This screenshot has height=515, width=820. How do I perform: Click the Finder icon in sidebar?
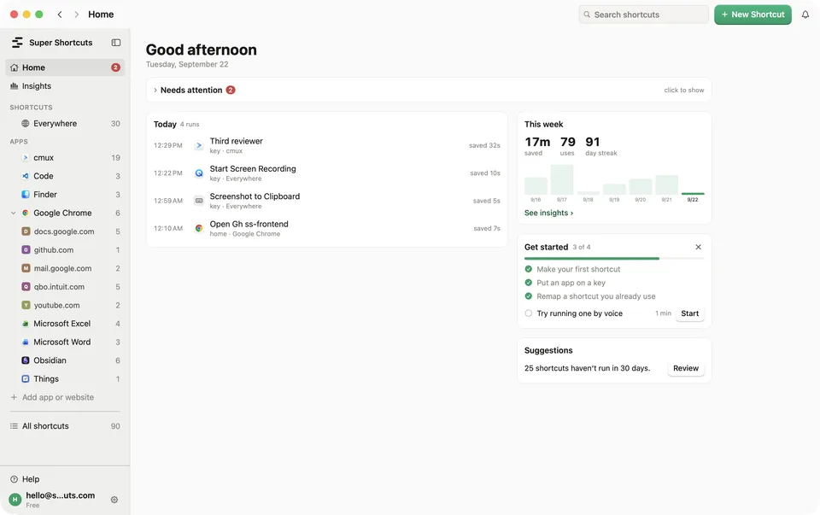[x=25, y=195]
